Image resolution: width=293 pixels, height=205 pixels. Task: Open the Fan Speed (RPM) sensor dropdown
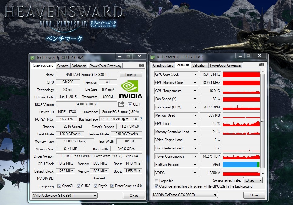[195, 107]
